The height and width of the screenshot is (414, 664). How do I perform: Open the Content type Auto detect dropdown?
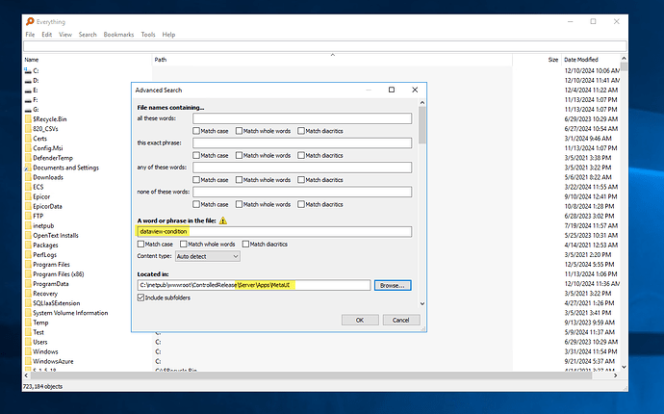208,256
